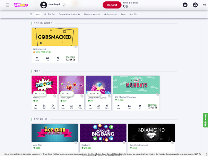Screen dimensions: 208x156
Task: Select the Guaranteed Jackpots tab
Action: coord(69,14)
